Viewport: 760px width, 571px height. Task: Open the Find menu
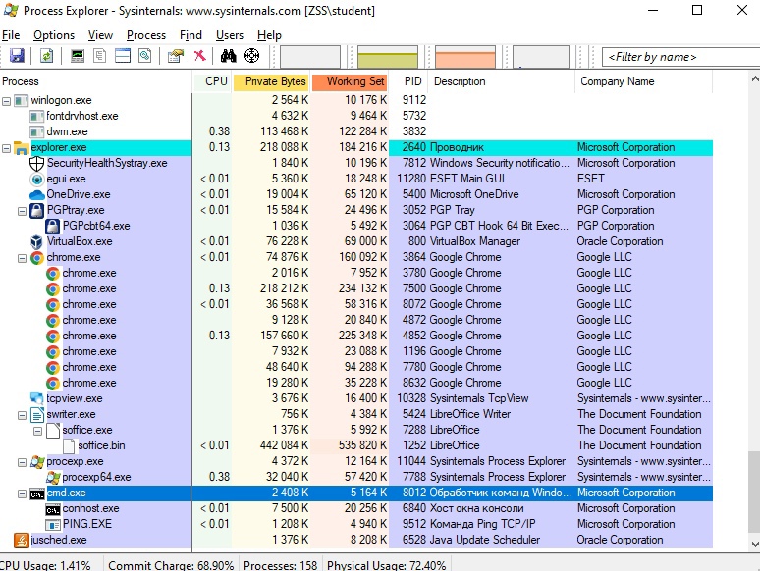point(190,35)
